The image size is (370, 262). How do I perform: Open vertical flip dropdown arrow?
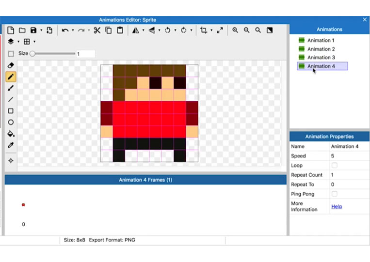pos(159,31)
